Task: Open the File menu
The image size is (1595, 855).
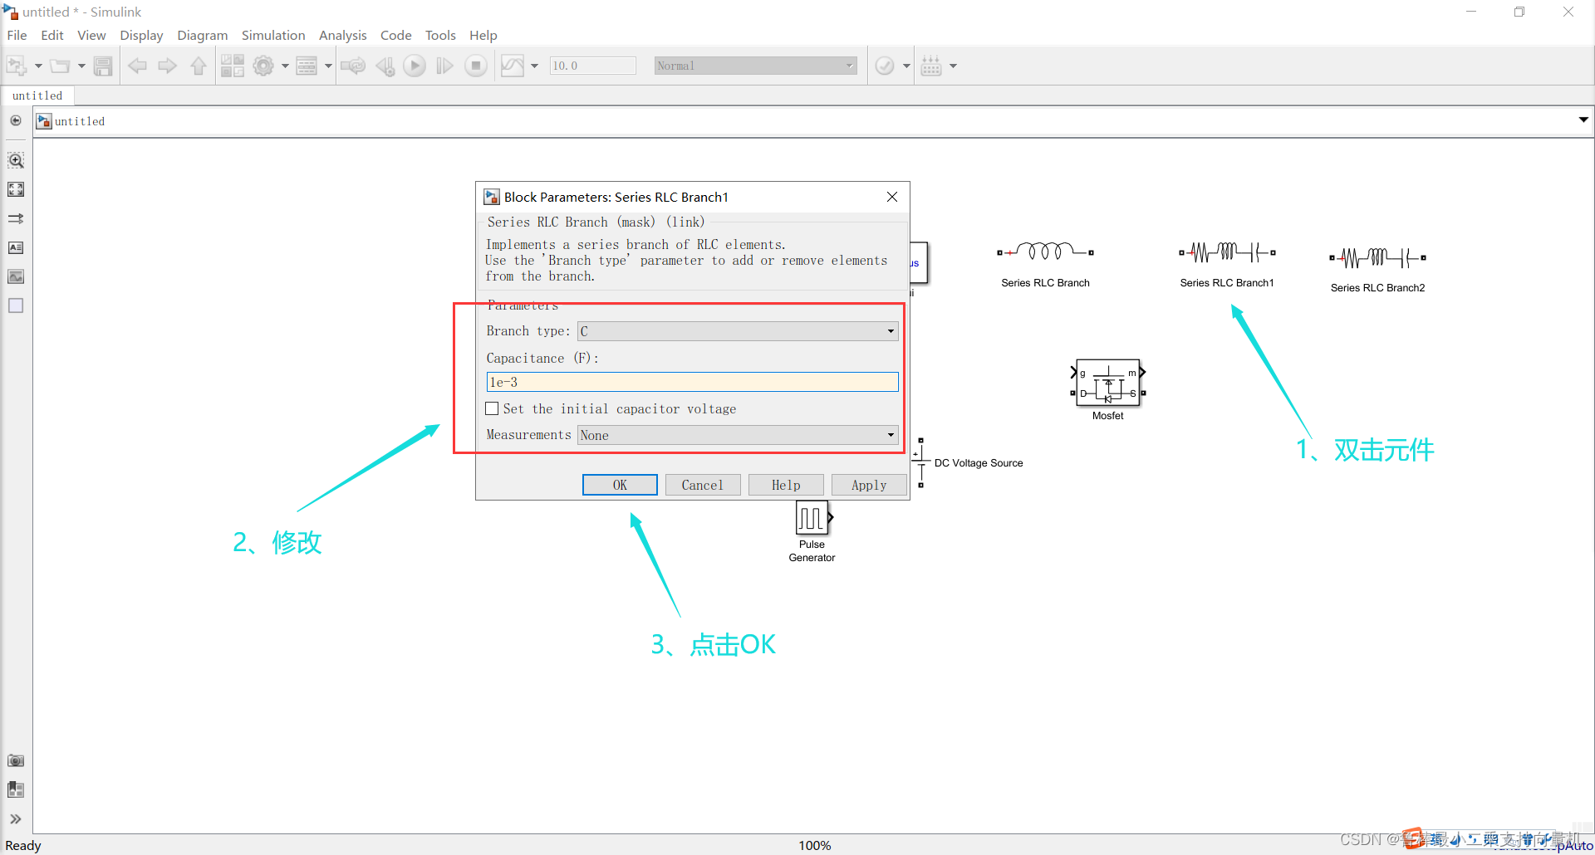Action: click(x=17, y=35)
